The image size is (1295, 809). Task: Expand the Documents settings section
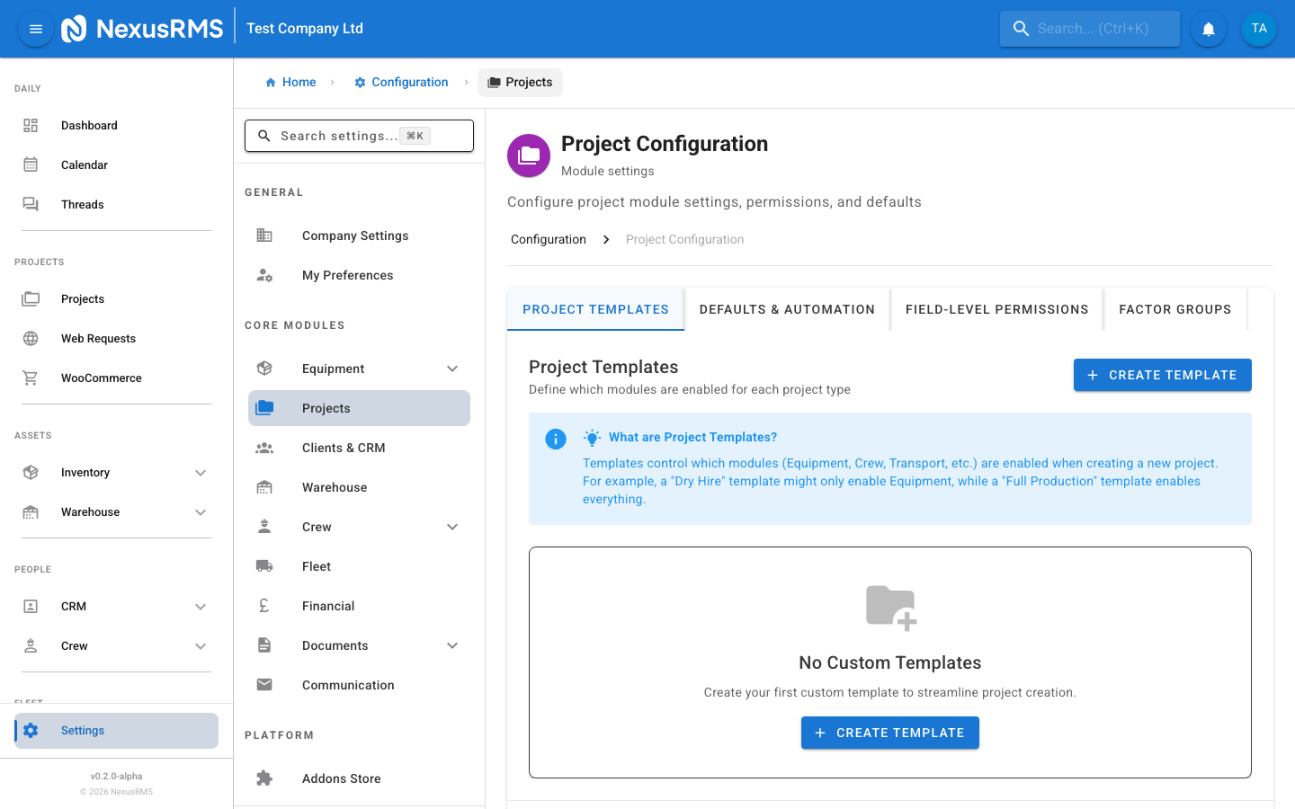coord(452,645)
